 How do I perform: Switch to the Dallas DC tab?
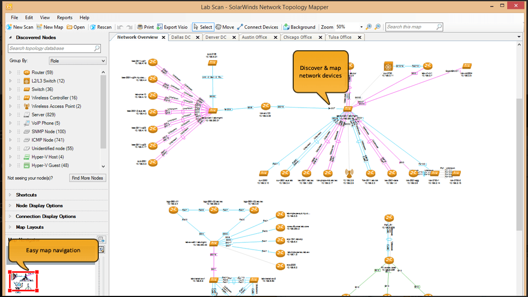181,37
